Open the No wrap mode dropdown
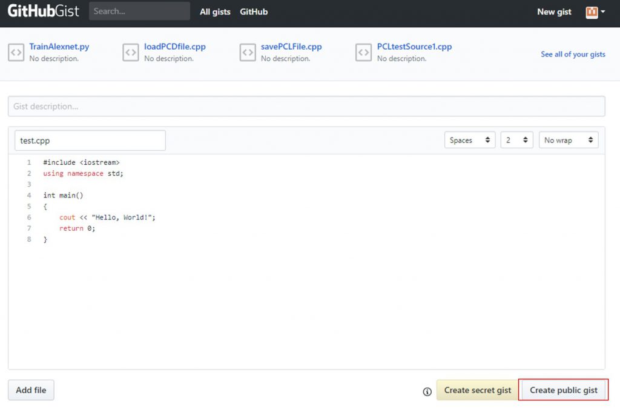Image resolution: width=620 pixels, height=415 pixels. pyautogui.click(x=569, y=140)
